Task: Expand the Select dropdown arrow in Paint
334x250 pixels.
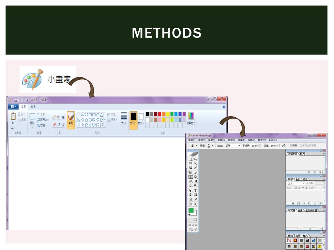Action: pos(32,127)
